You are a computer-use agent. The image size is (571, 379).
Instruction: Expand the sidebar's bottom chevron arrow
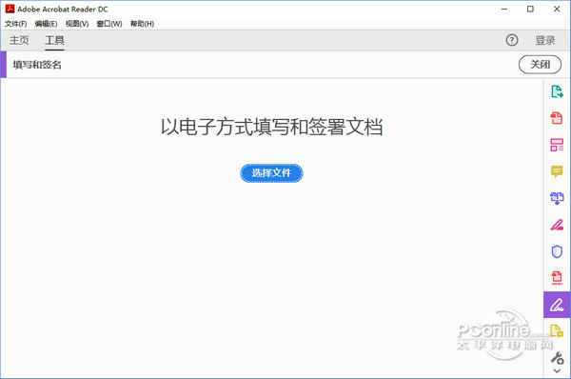pos(557,371)
